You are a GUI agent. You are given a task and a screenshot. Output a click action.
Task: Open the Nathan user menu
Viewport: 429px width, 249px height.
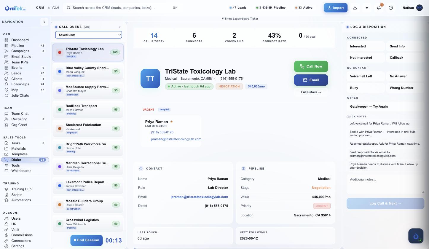point(412,8)
